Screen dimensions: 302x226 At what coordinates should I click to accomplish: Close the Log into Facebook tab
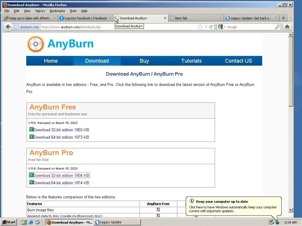[110, 18]
